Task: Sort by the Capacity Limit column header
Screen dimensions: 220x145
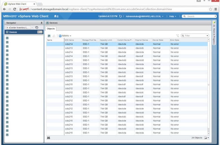Action: point(108,40)
